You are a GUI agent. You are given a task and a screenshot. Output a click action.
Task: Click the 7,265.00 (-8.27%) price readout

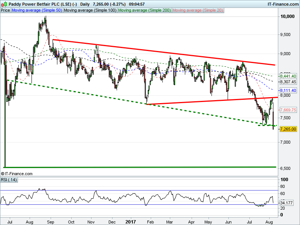(109, 4)
